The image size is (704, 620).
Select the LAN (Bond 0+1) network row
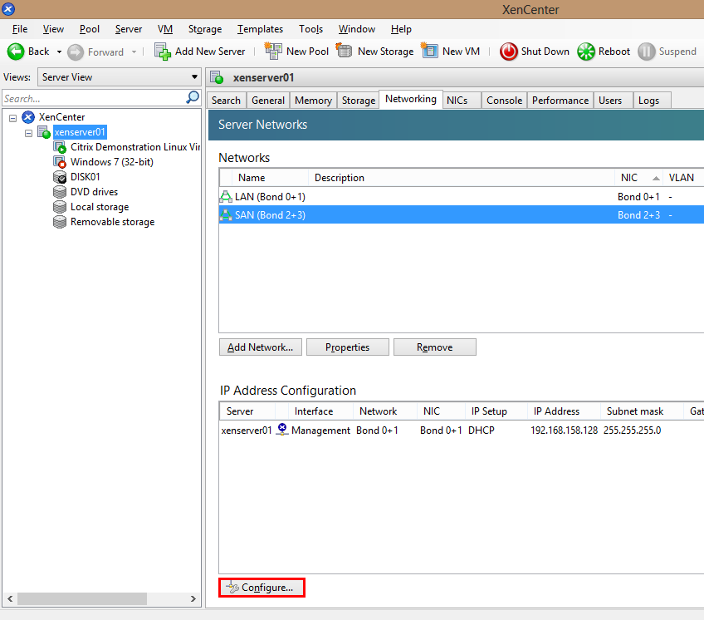[270, 197]
